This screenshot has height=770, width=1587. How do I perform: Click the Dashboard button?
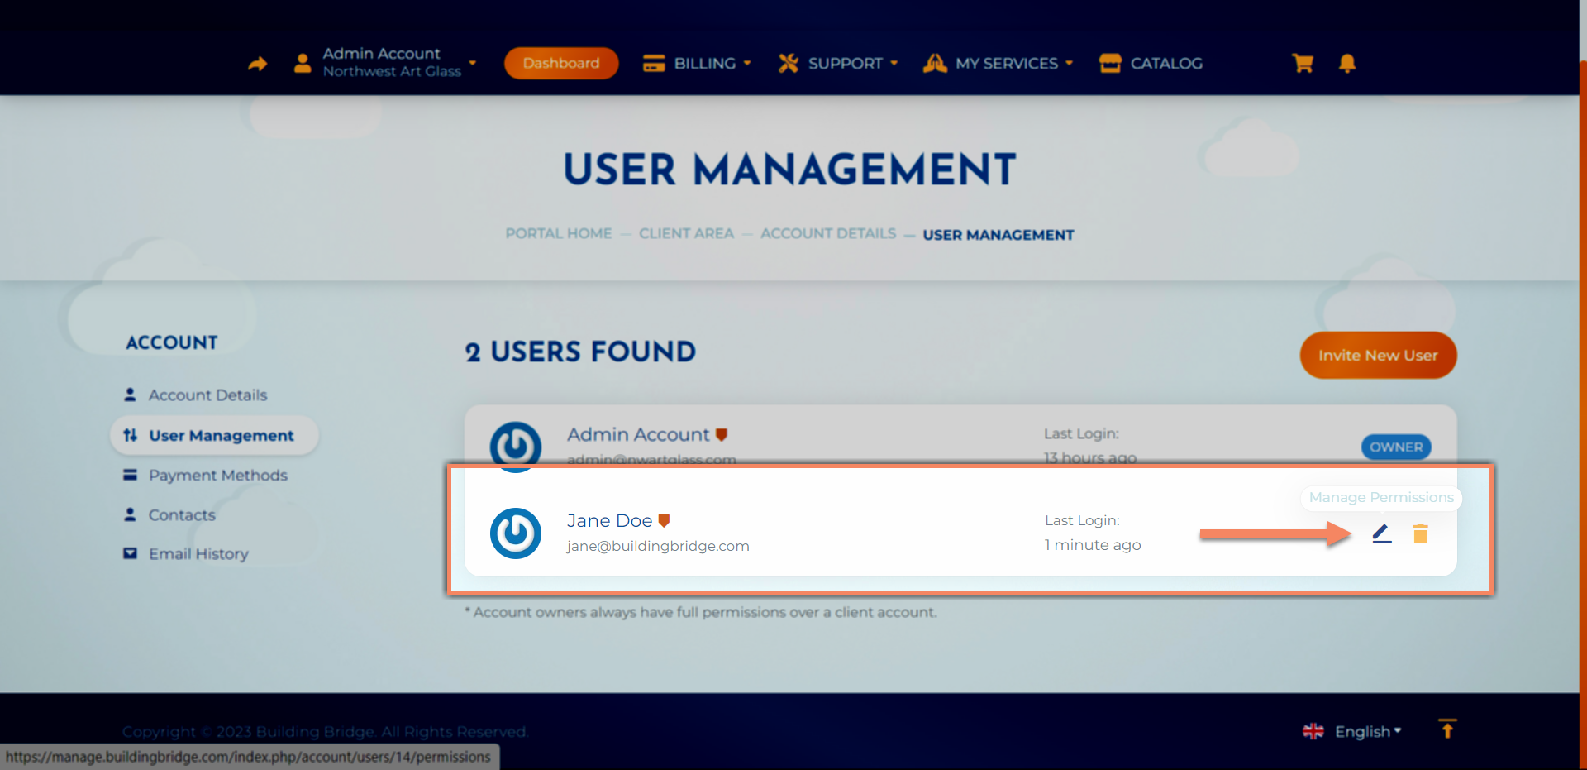(x=561, y=64)
